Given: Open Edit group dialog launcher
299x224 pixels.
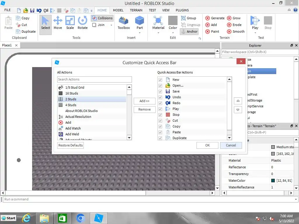Looking at the screenshot, I should pyautogui.click(x=200, y=38).
